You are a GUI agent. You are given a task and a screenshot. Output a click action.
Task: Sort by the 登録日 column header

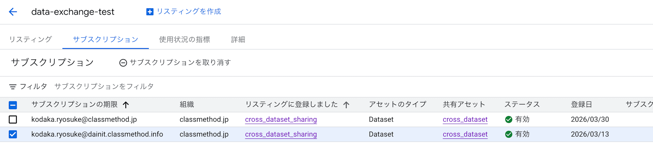click(581, 104)
